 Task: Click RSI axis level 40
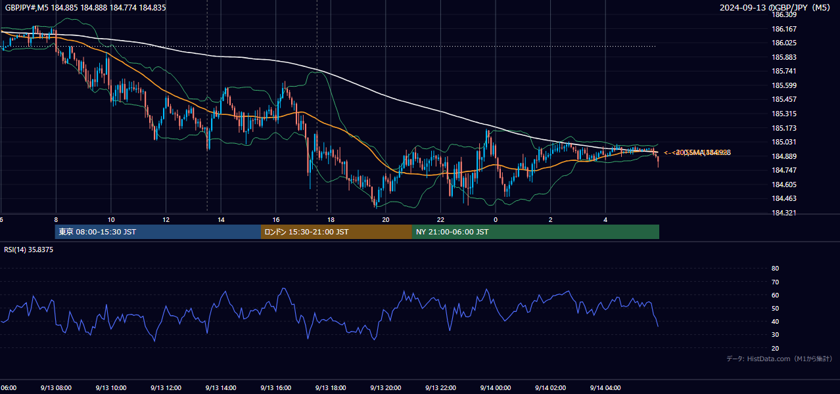775,321
